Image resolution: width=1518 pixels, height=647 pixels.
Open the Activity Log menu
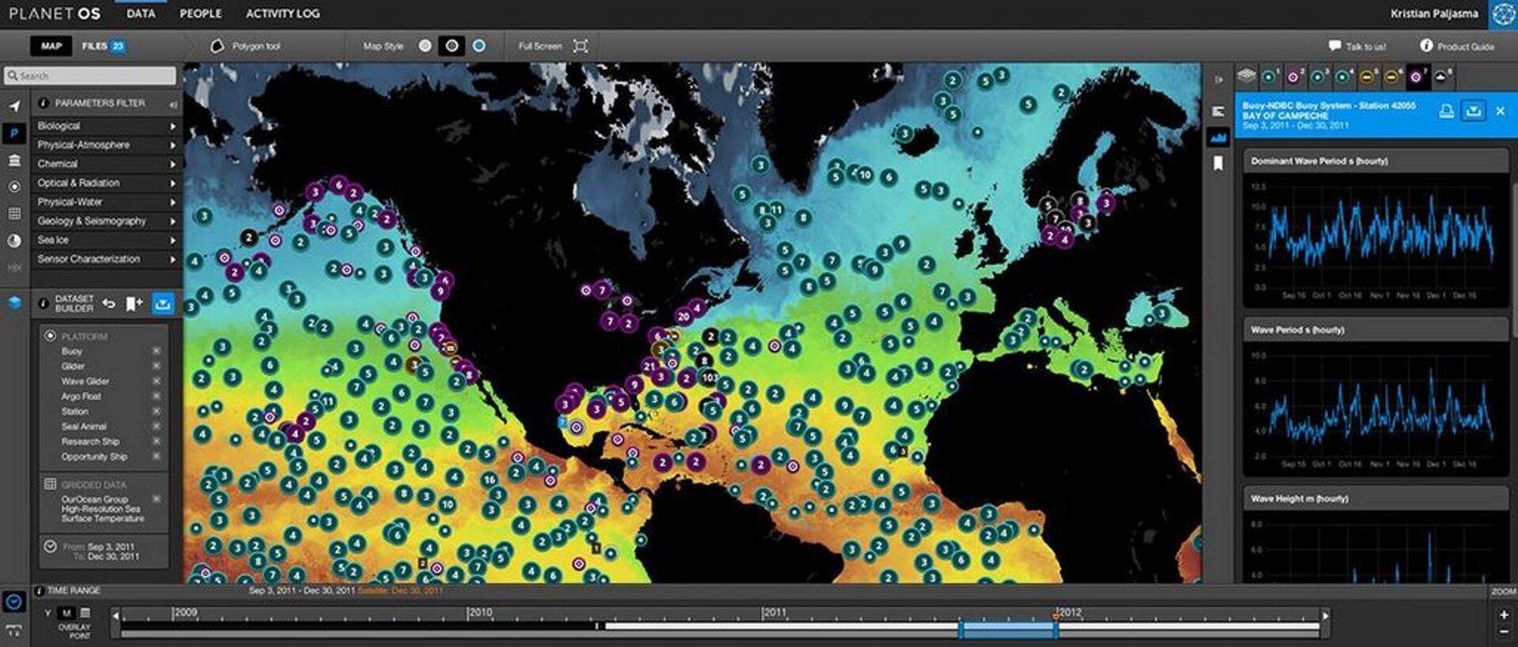(x=282, y=13)
